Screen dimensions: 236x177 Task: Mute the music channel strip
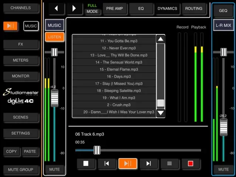point(55,170)
